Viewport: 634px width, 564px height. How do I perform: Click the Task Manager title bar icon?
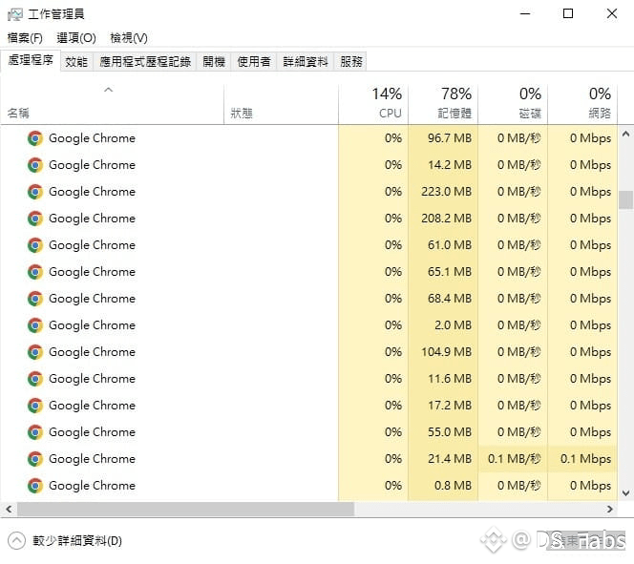point(15,14)
